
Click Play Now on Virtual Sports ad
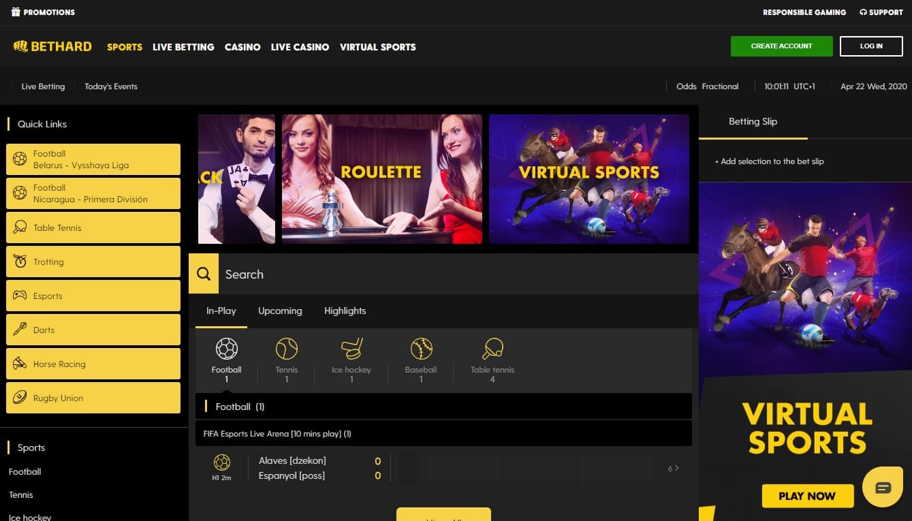pyautogui.click(x=807, y=496)
